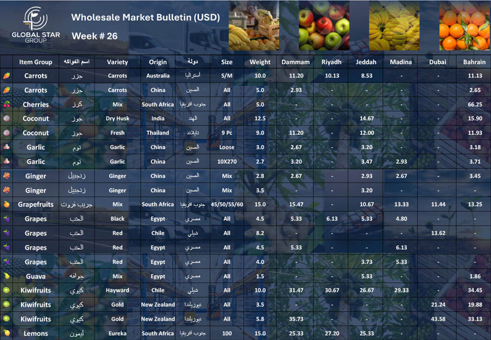Click the grapes icon beside Black Egypt grapes
This screenshot has height=340, width=491.
point(6,219)
